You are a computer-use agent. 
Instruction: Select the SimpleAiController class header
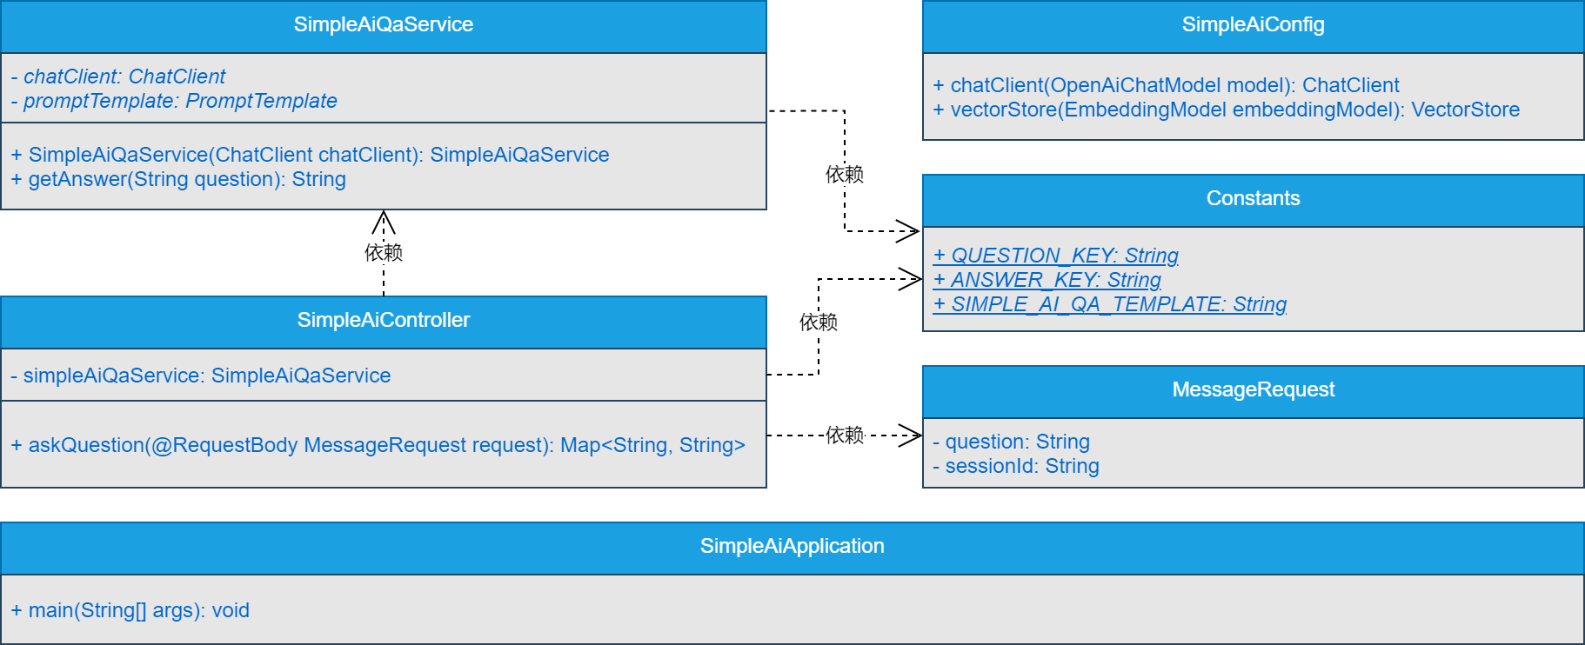click(x=383, y=321)
